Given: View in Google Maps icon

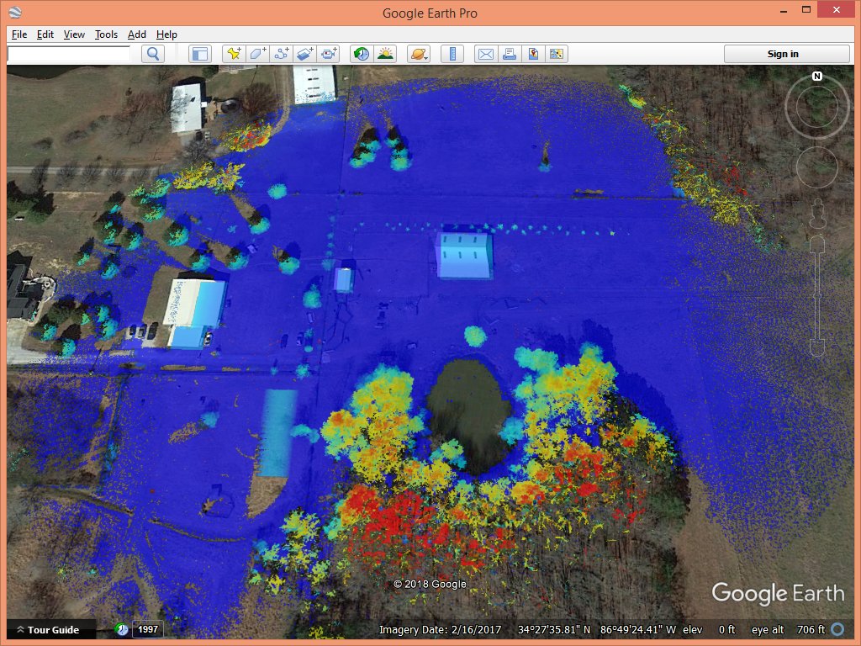Looking at the screenshot, I should point(532,54).
